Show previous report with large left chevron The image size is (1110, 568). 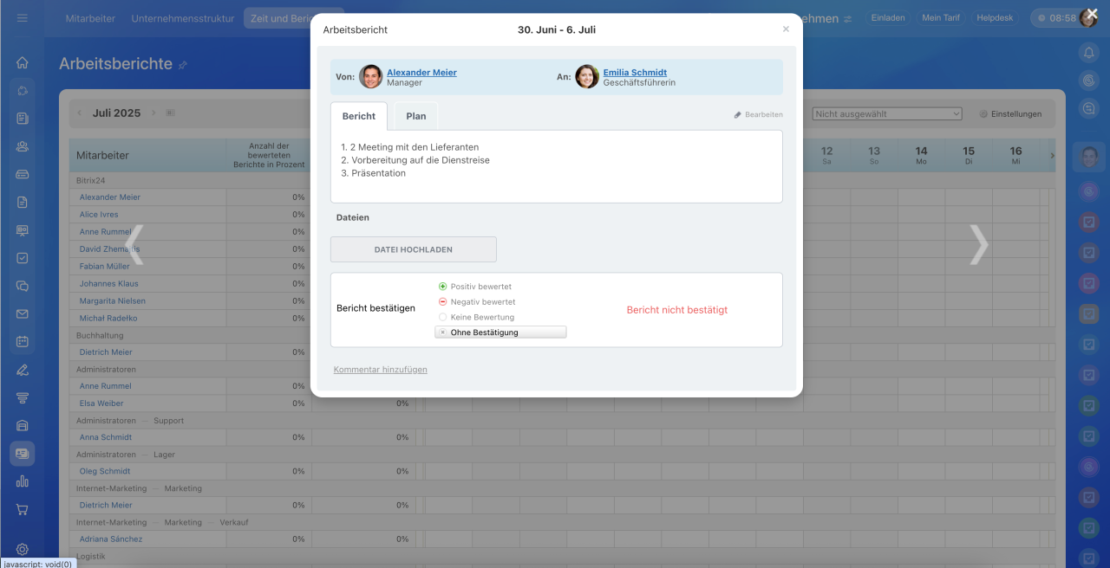click(x=136, y=245)
